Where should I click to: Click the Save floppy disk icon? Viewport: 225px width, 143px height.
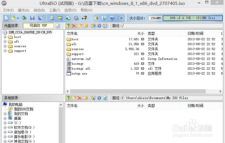click(x=32, y=18)
